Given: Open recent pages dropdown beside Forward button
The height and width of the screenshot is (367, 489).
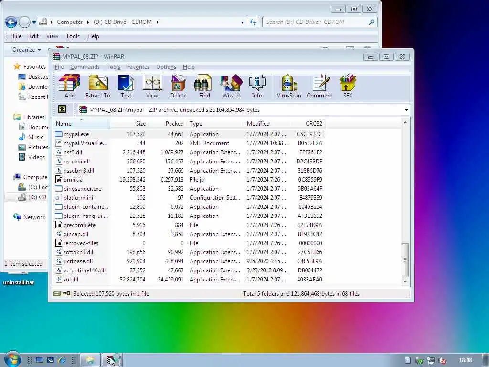Looking at the screenshot, I should [34, 22].
